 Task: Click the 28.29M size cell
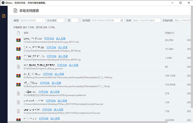coord(169,40)
